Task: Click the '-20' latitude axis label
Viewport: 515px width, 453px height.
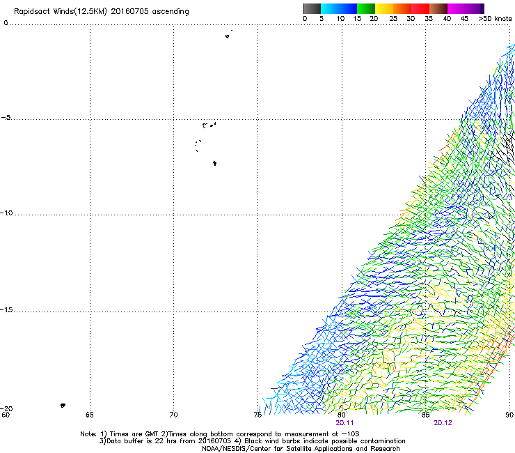Action: 6,408
